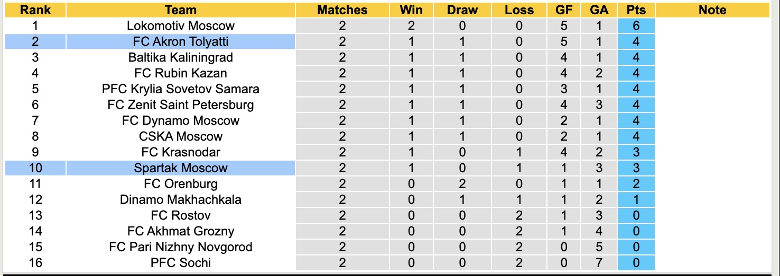
Task: Click the Rank column header
Action: (x=35, y=10)
